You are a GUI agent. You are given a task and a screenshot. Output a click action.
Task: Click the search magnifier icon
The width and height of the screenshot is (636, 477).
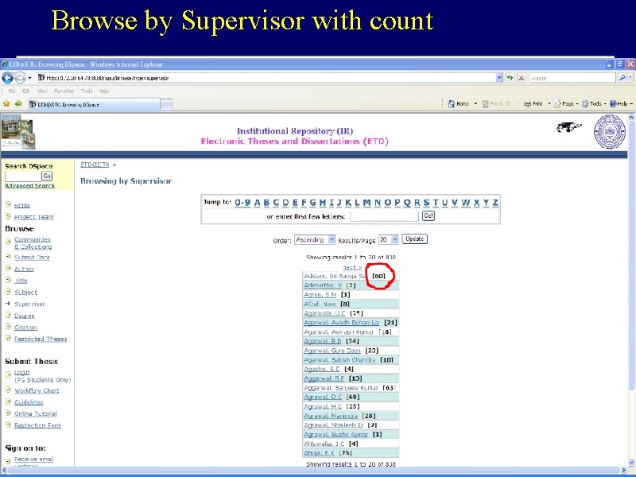coord(622,78)
